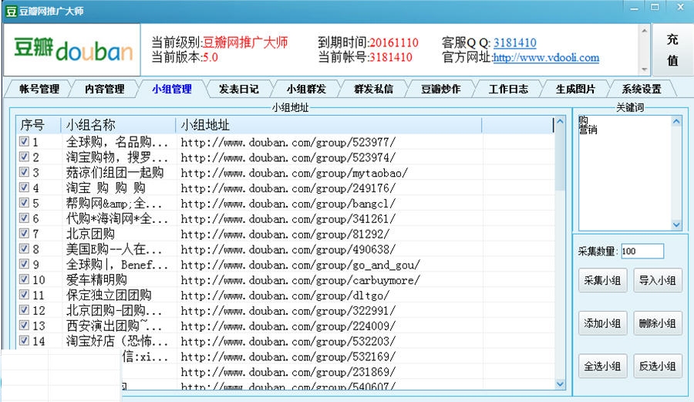The height and width of the screenshot is (402, 694).
Task: Select URL ending group/go_and_gou/
Action: pos(301,265)
